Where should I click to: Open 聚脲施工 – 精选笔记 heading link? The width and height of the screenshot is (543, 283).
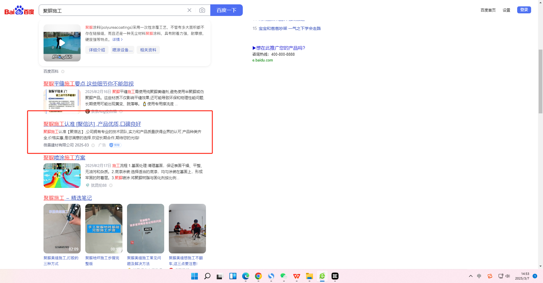(68, 198)
